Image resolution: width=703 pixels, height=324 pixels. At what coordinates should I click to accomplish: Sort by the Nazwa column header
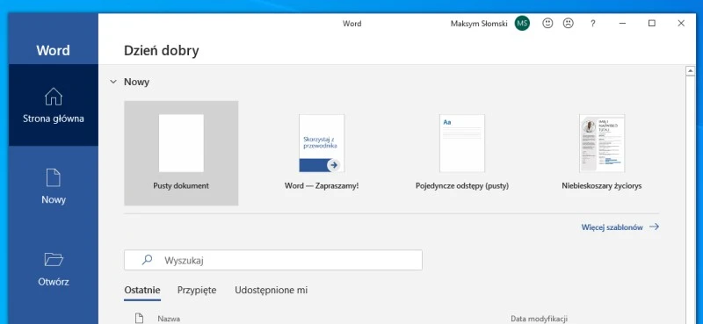pyautogui.click(x=169, y=319)
